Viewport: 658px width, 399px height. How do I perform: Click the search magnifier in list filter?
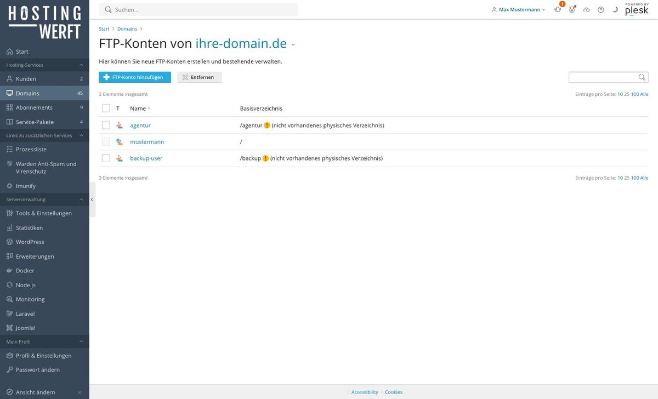(x=642, y=77)
